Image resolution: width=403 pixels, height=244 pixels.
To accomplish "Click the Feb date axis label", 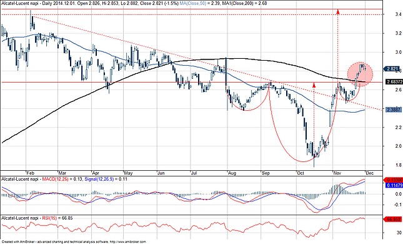I will tap(31, 173).
